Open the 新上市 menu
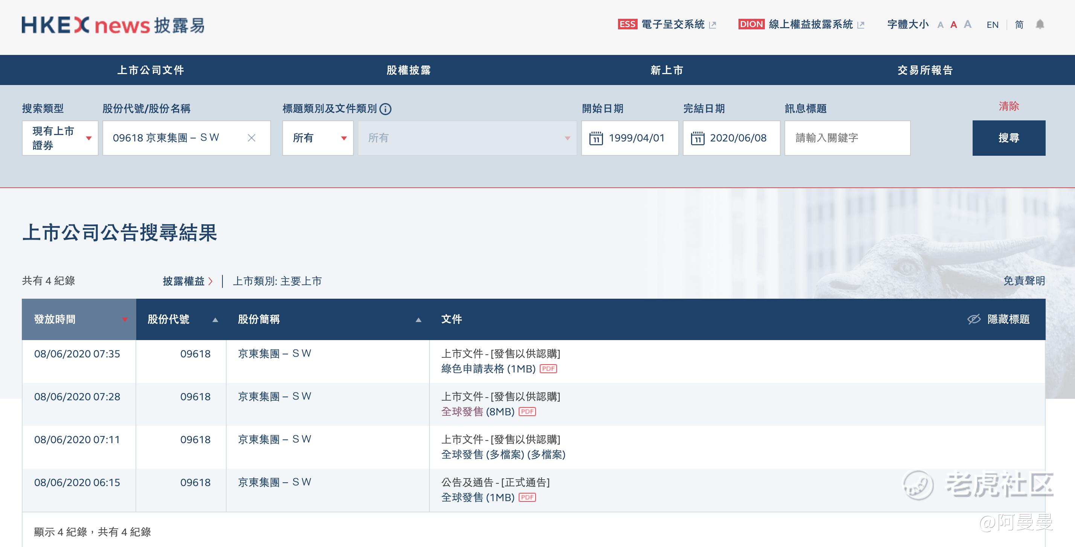Image resolution: width=1075 pixels, height=547 pixels. click(667, 70)
